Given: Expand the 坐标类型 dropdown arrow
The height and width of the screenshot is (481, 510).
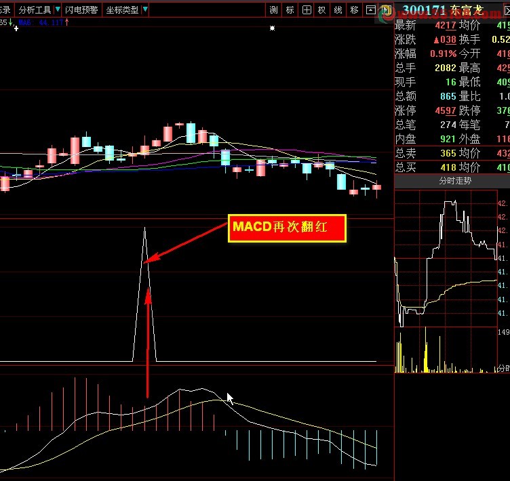Looking at the screenshot, I should coord(145,9).
